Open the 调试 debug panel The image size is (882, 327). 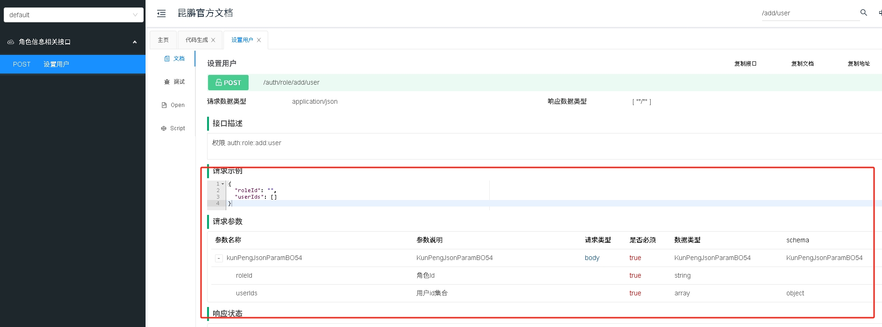point(174,82)
